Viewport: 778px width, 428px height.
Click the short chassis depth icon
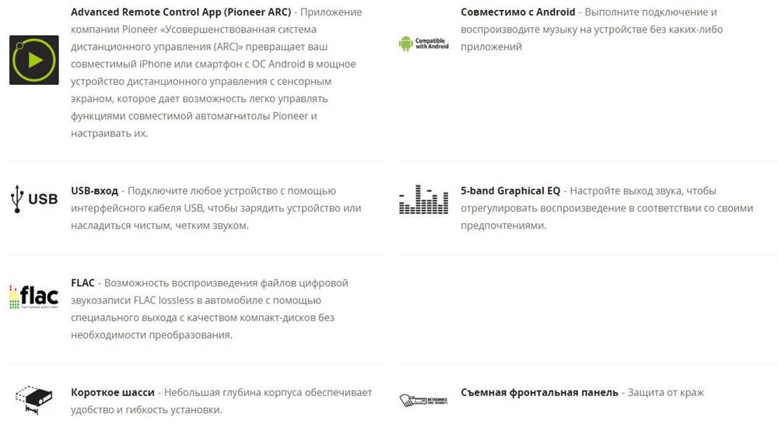click(x=33, y=400)
